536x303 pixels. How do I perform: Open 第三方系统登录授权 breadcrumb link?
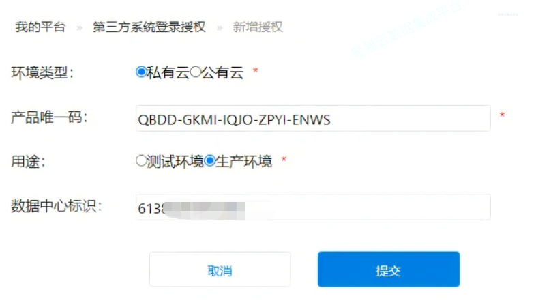[149, 27]
